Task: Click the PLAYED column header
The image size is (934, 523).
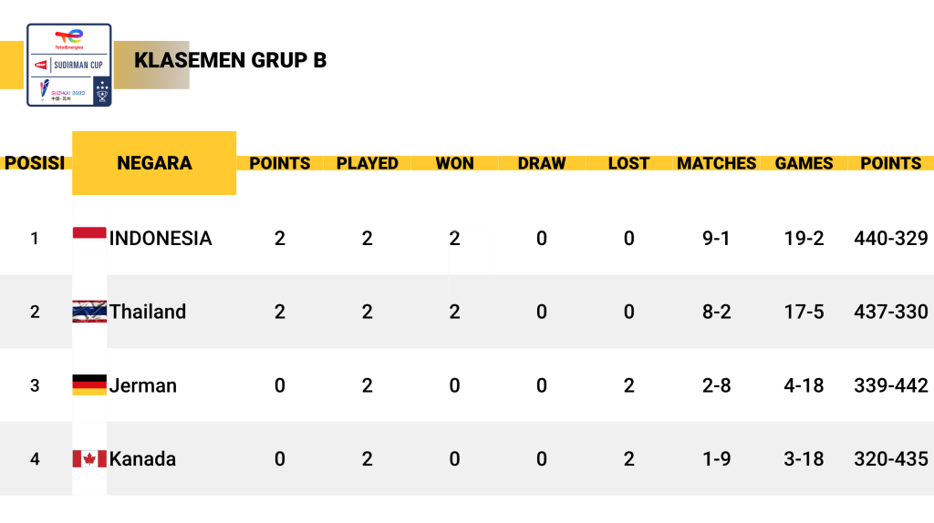Action: tap(367, 163)
